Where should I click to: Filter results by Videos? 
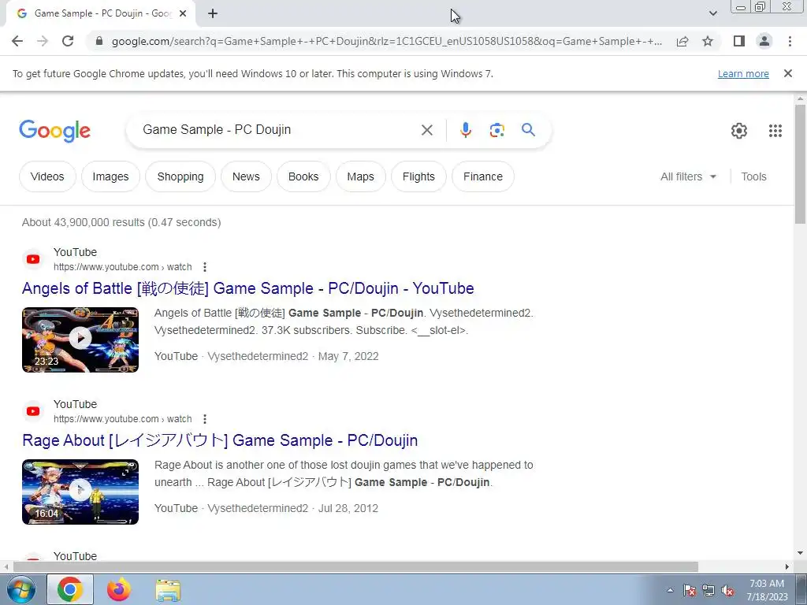(47, 176)
